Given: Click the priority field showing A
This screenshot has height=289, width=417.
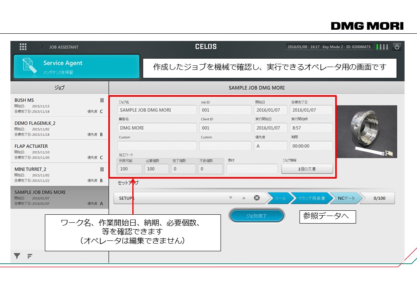Looking at the screenshot, I should [x=271, y=146].
